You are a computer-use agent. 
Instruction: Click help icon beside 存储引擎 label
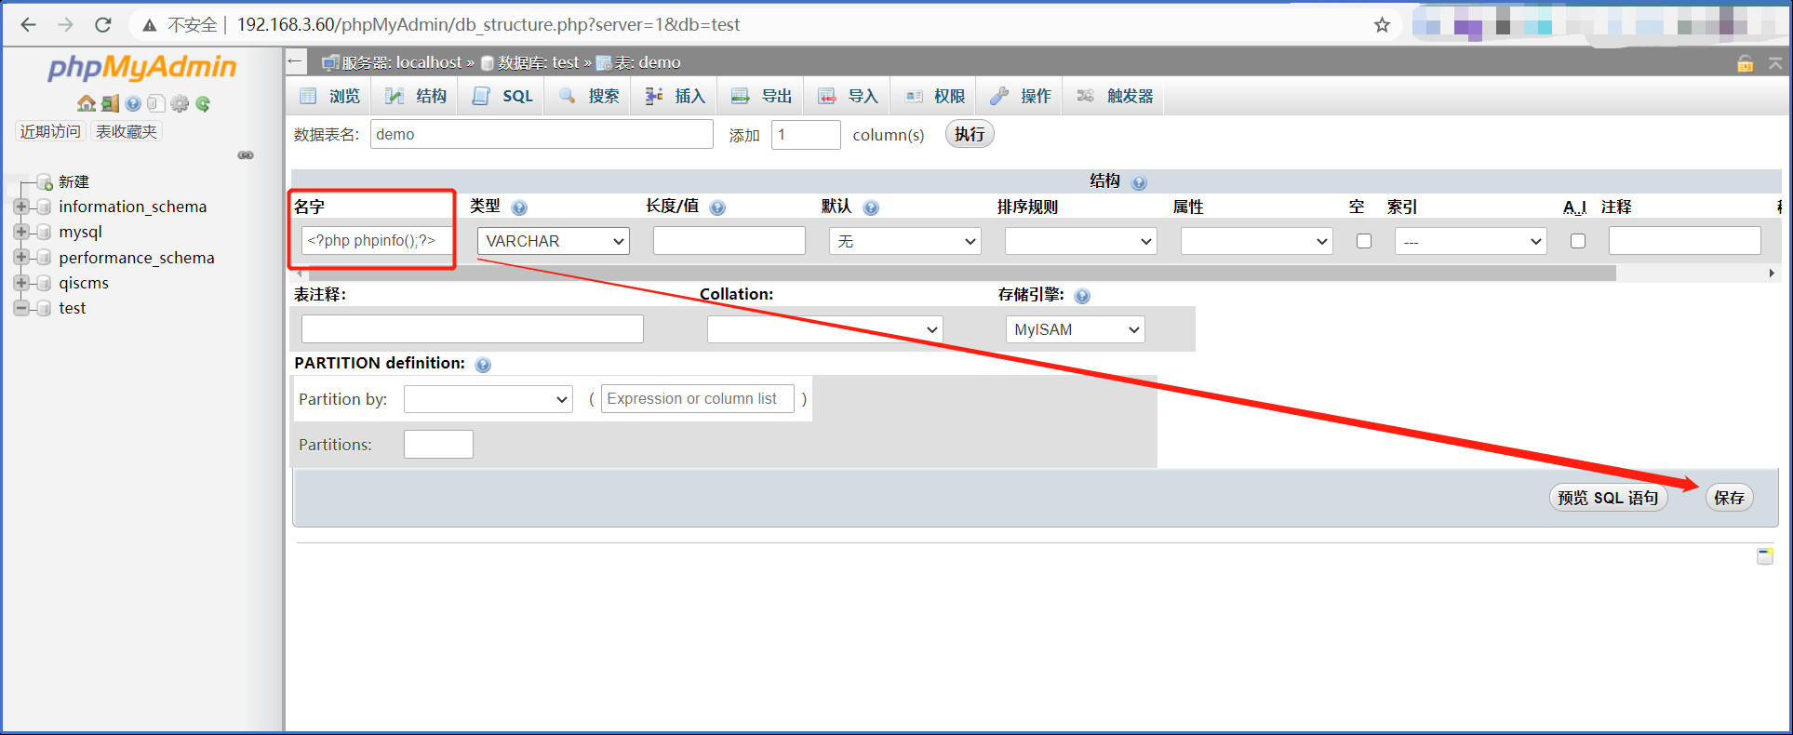[1082, 296]
